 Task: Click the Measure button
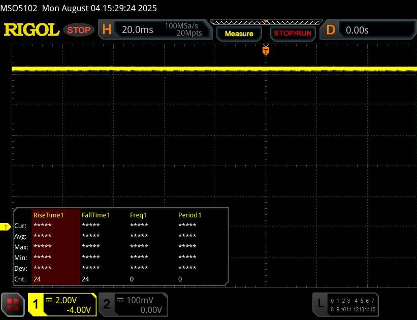tap(239, 34)
